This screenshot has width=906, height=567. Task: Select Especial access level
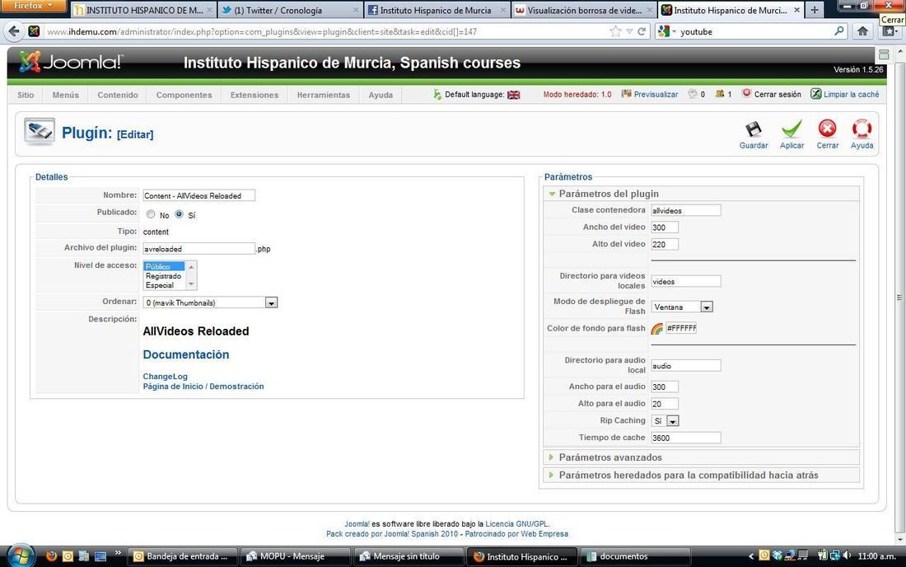point(164,285)
